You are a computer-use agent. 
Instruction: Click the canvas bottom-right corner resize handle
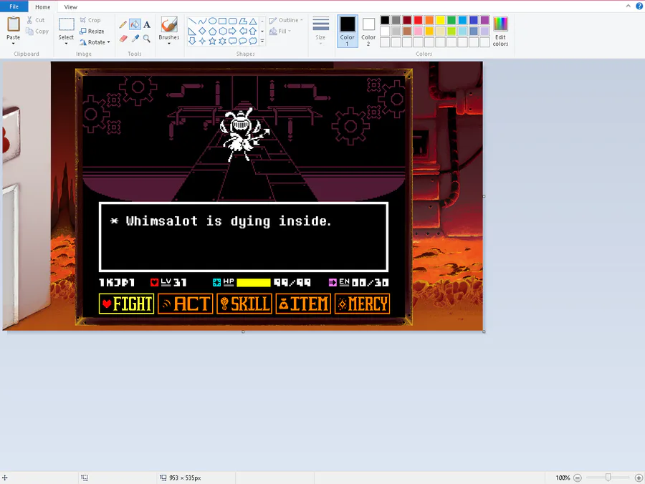484,331
